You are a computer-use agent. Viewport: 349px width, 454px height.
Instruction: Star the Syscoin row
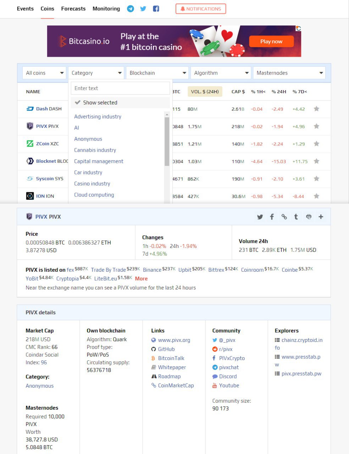(316, 178)
